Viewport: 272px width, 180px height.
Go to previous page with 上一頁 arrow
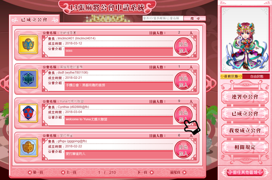(x=63, y=172)
